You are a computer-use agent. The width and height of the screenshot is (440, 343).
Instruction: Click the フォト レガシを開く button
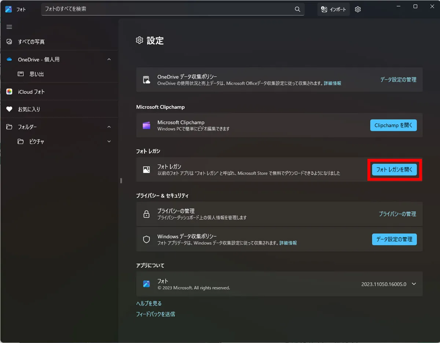(394, 169)
